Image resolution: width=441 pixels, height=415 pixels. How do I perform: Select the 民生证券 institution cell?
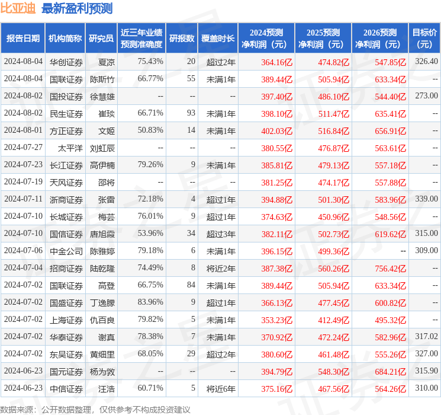[x=66, y=114]
